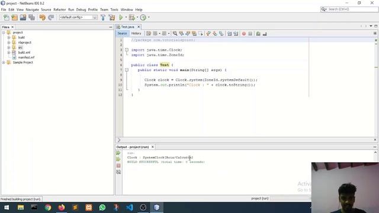Open the Debug Project dropdown arrow
The width and height of the screenshot is (379, 213).
(137, 17)
